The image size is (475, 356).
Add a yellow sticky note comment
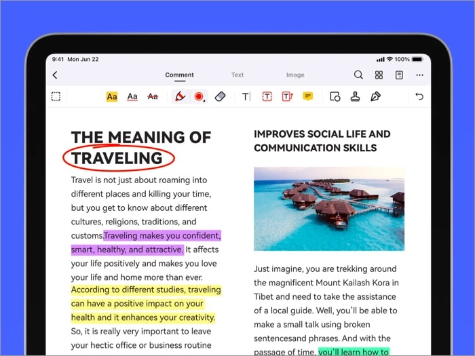(307, 97)
